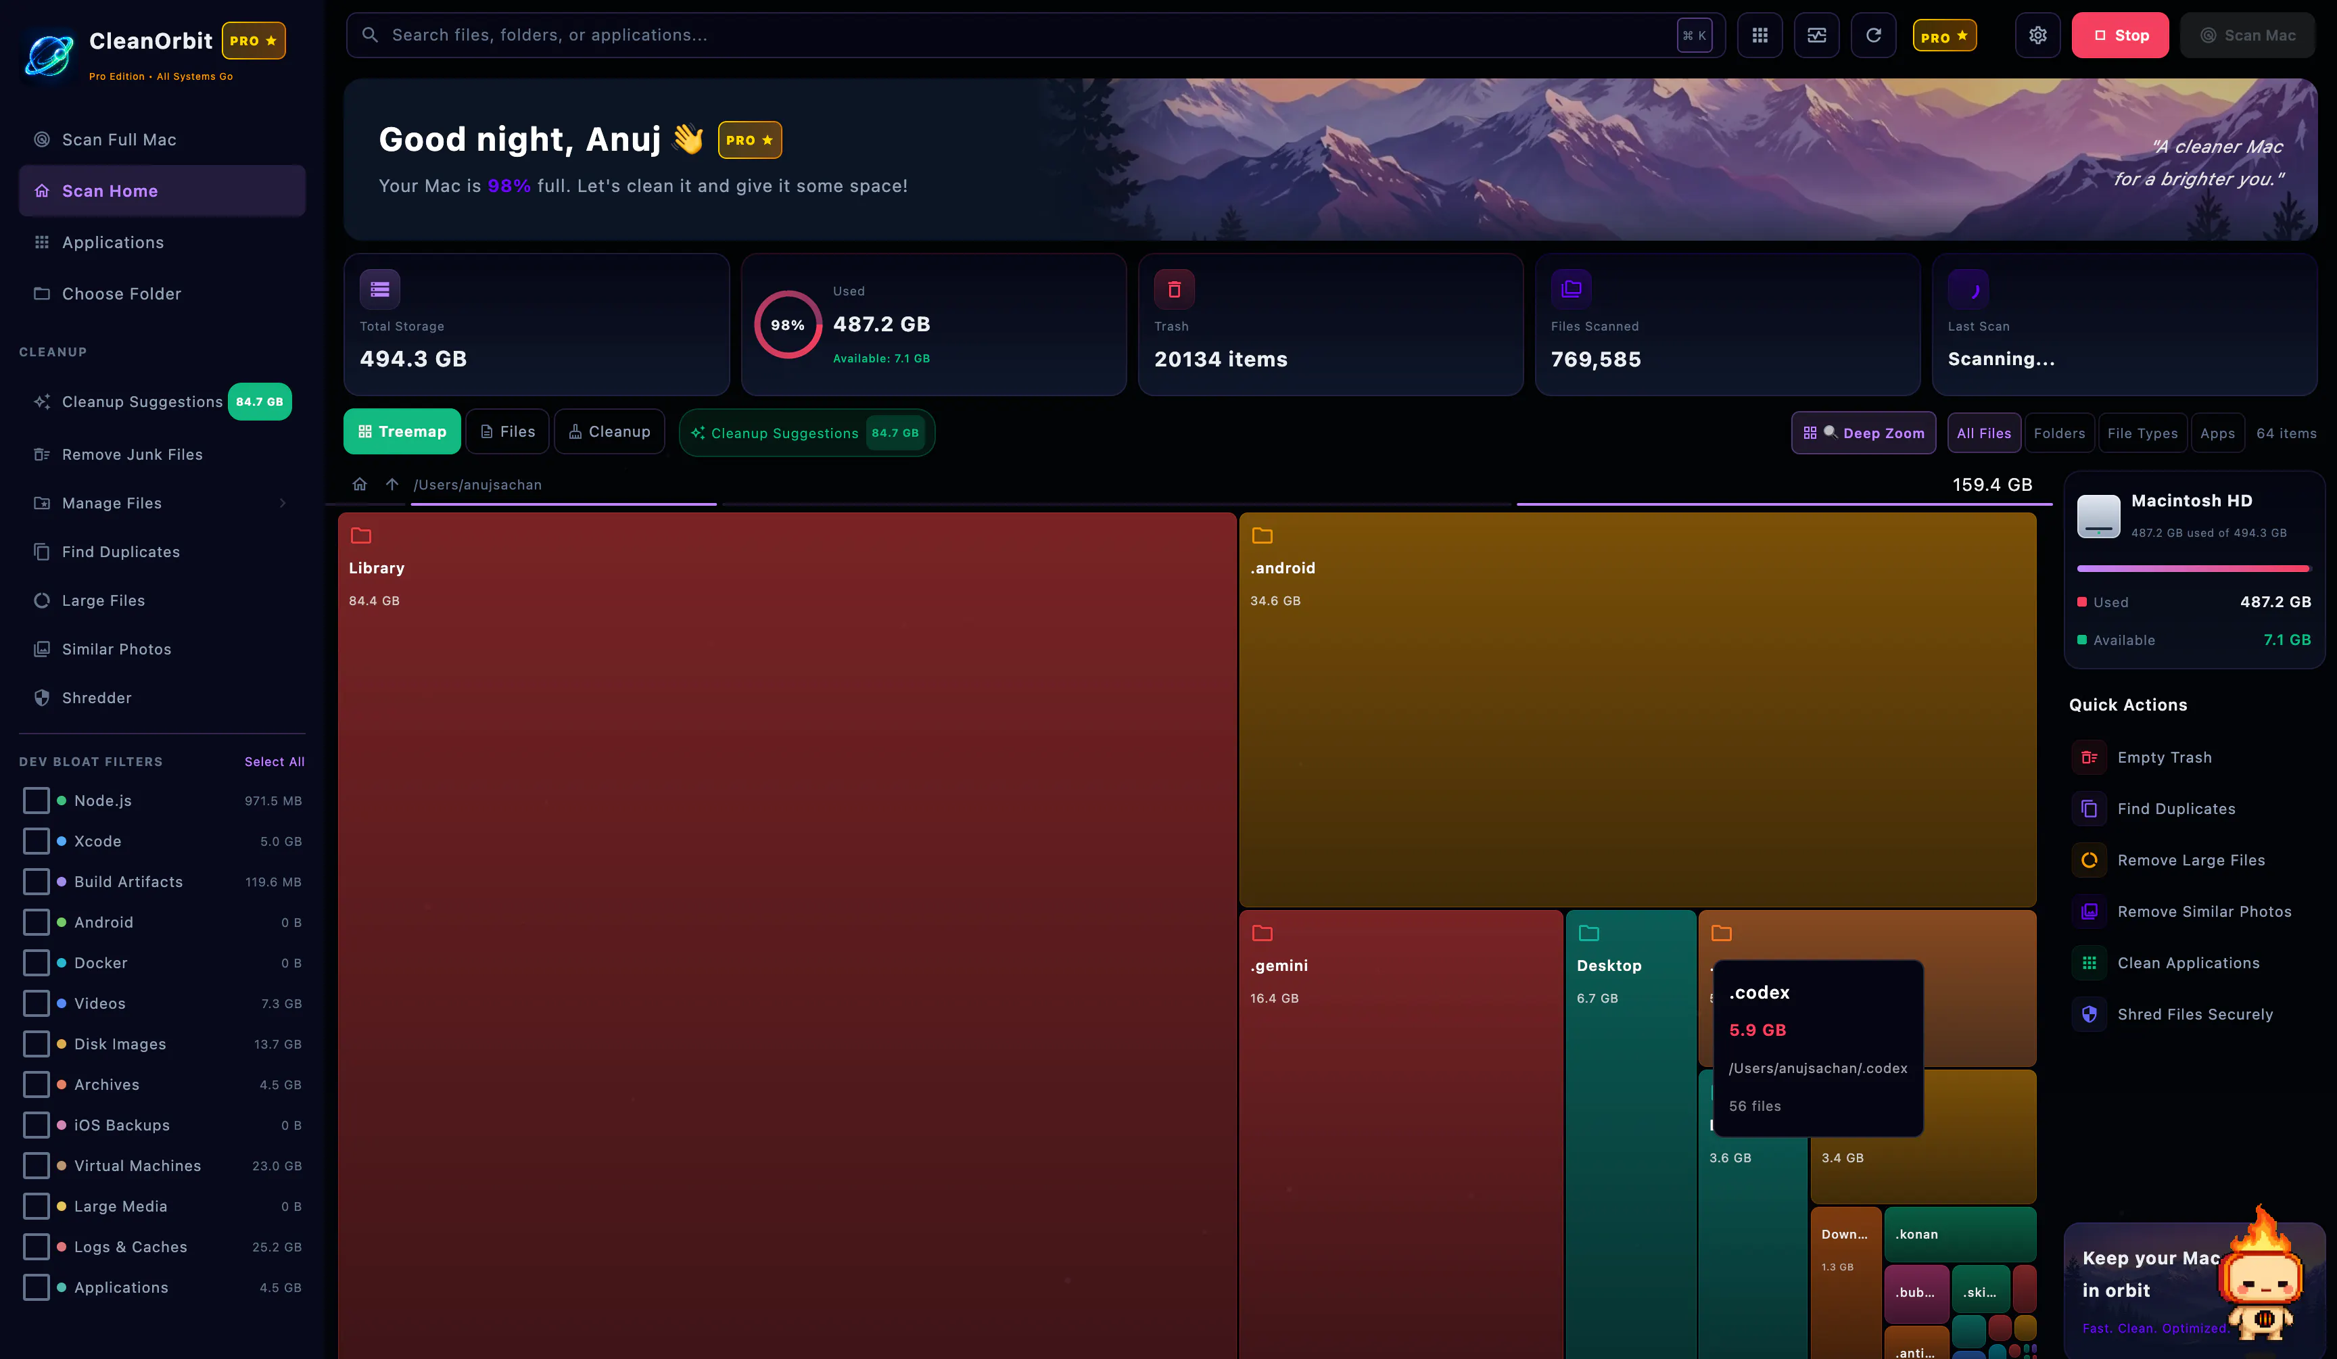
Task: Open the Files tab
Action: pos(507,432)
